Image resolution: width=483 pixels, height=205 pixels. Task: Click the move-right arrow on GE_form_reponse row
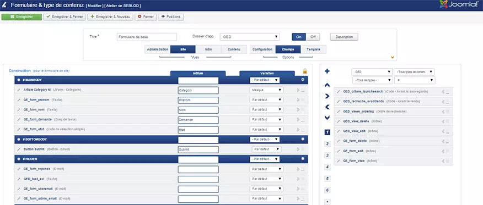(x=298, y=169)
